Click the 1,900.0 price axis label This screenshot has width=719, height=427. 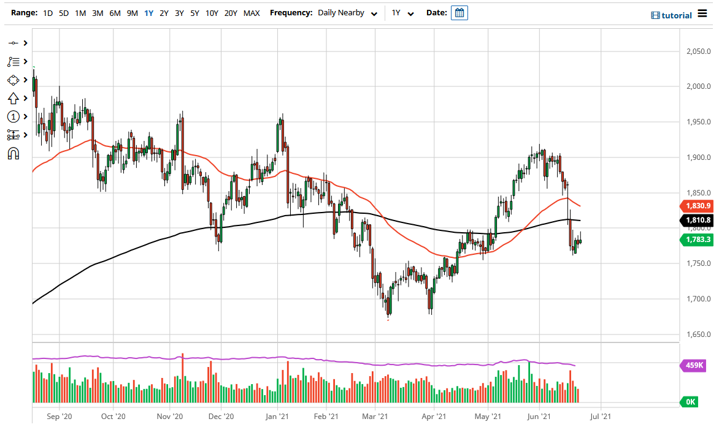[698, 157]
